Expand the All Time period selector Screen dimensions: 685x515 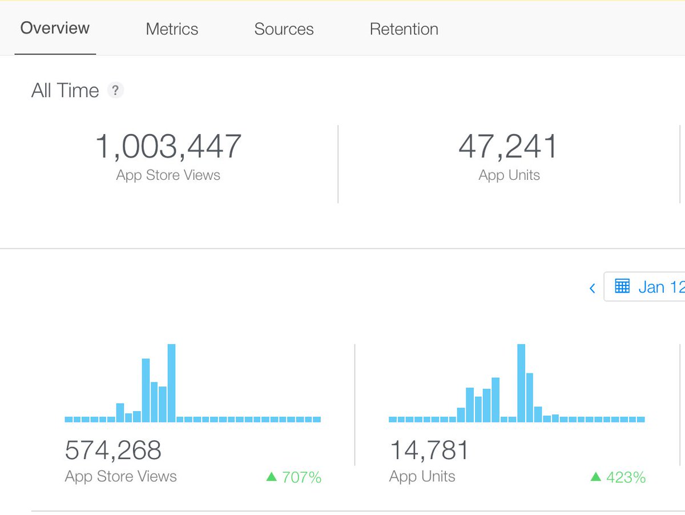(65, 90)
